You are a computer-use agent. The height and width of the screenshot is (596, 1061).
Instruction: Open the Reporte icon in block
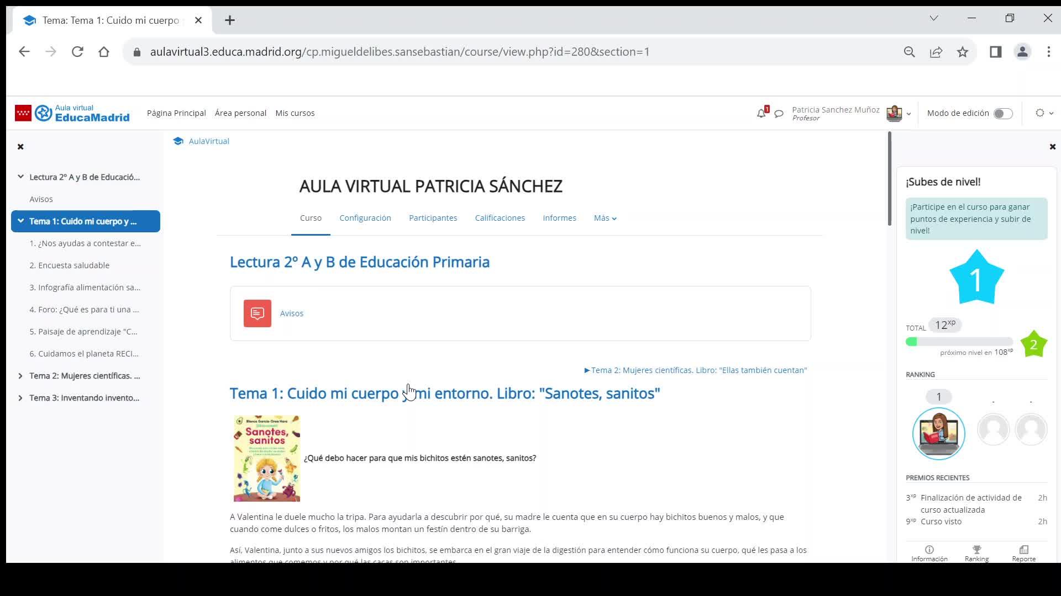click(1023, 550)
